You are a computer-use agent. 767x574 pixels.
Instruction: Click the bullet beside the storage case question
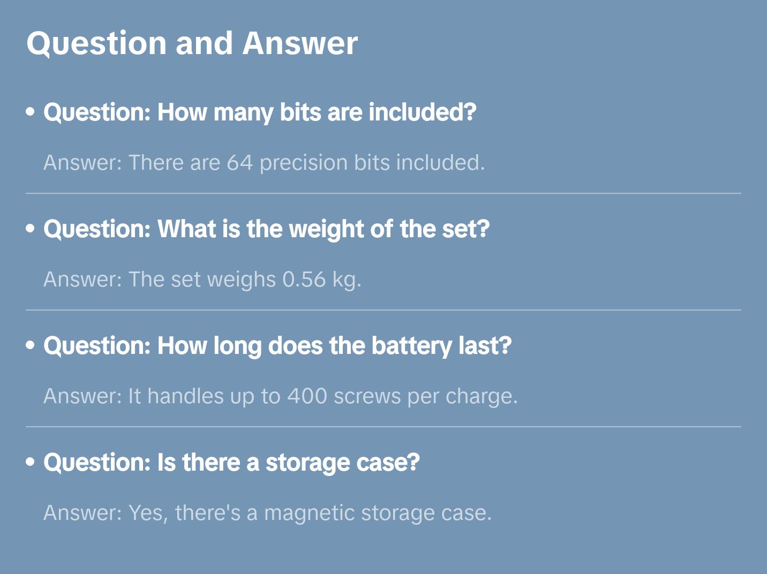click(31, 462)
